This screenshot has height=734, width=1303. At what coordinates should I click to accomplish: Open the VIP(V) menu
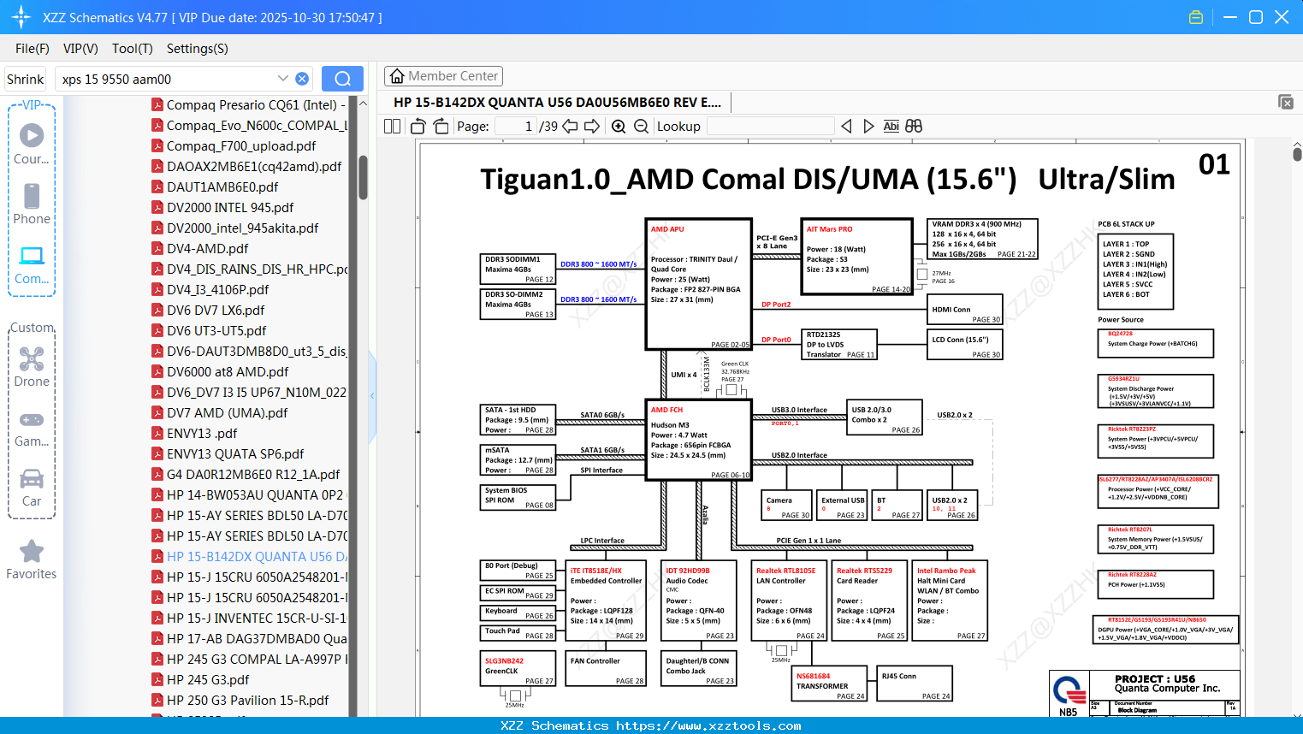80,49
